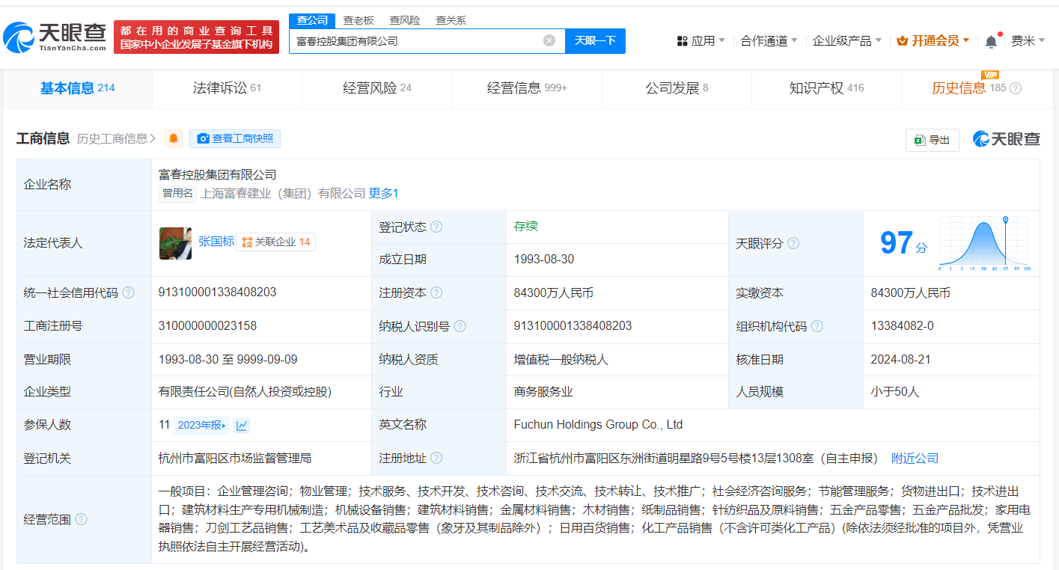The height and width of the screenshot is (570, 1059).
Task: Expand the 2023年报 year selector
Action: pos(201,425)
